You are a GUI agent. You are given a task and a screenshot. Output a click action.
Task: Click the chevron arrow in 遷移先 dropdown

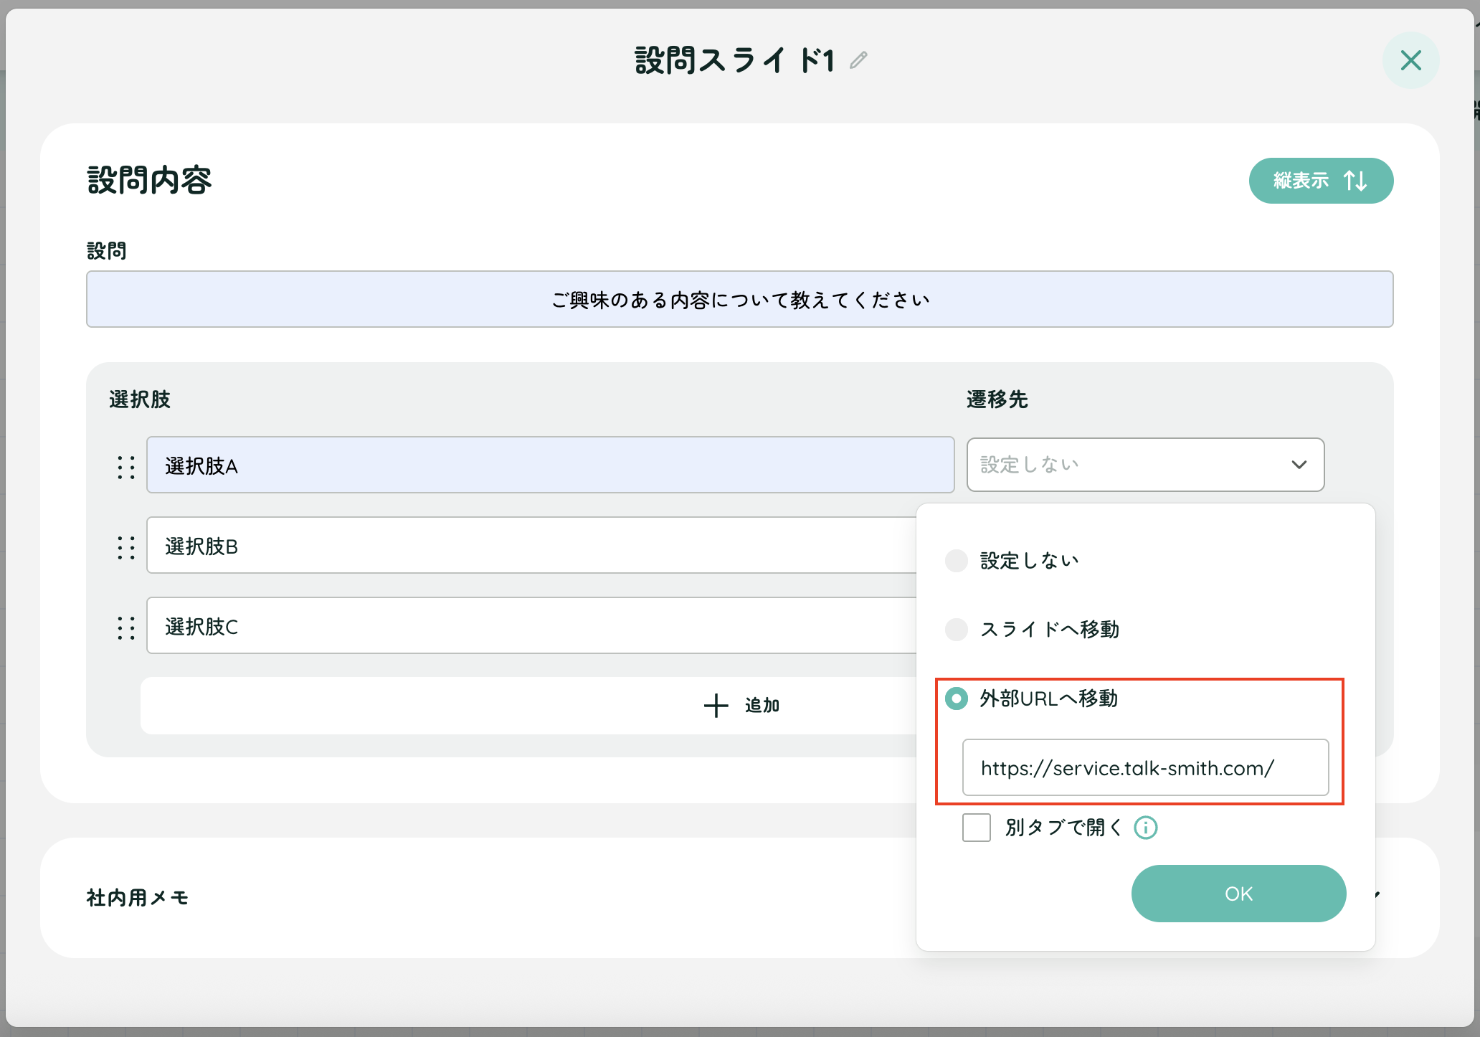[1299, 465]
